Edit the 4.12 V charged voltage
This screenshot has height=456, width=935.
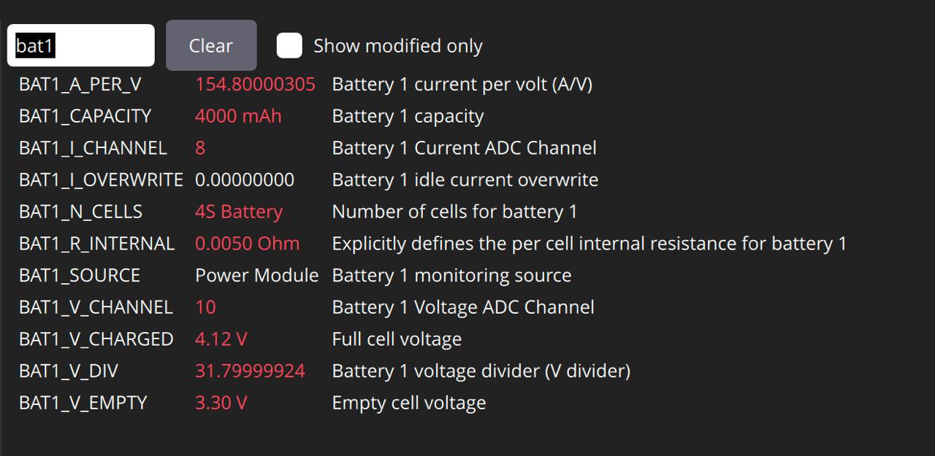pyautogui.click(x=221, y=340)
